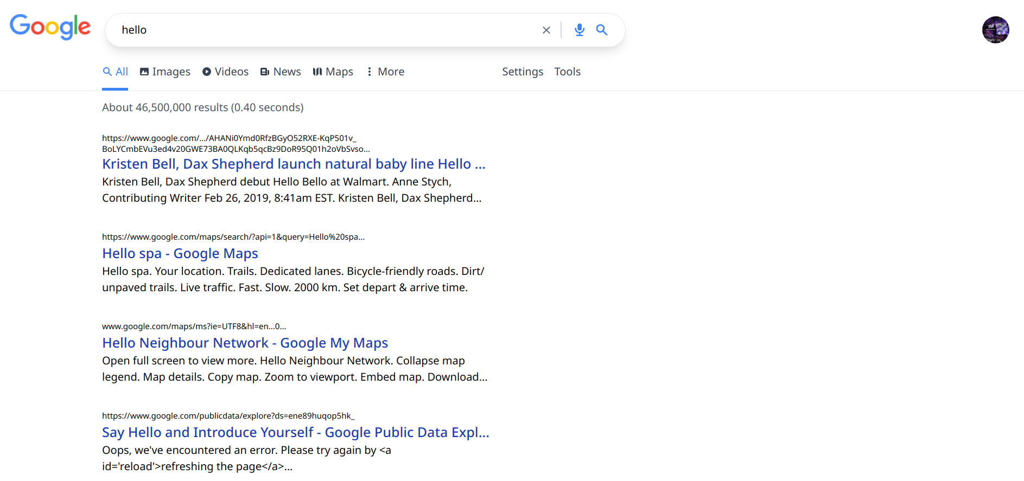The height and width of the screenshot is (481, 1024).
Task: Switch to News tab
Action: pyautogui.click(x=281, y=72)
